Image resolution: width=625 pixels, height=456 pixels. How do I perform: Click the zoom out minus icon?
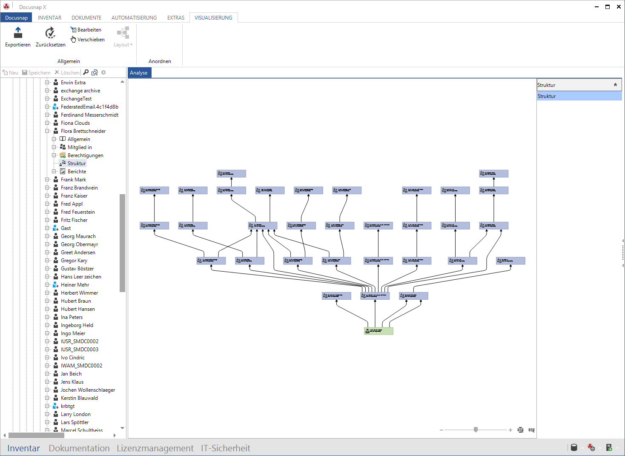(x=442, y=430)
